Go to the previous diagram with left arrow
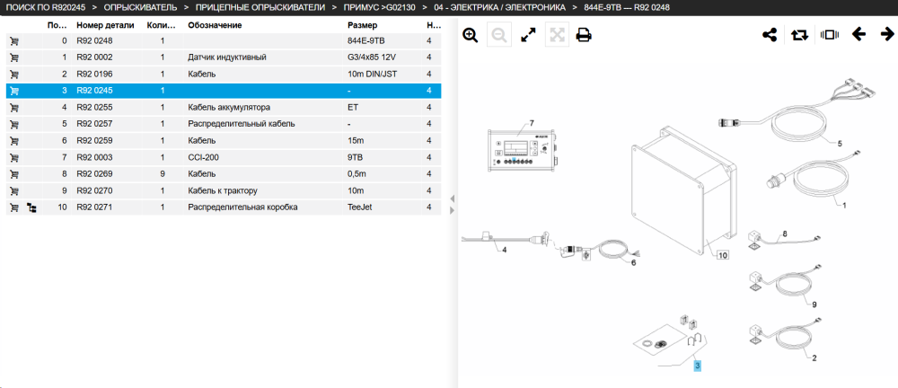This screenshot has width=898, height=388. tap(858, 35)
